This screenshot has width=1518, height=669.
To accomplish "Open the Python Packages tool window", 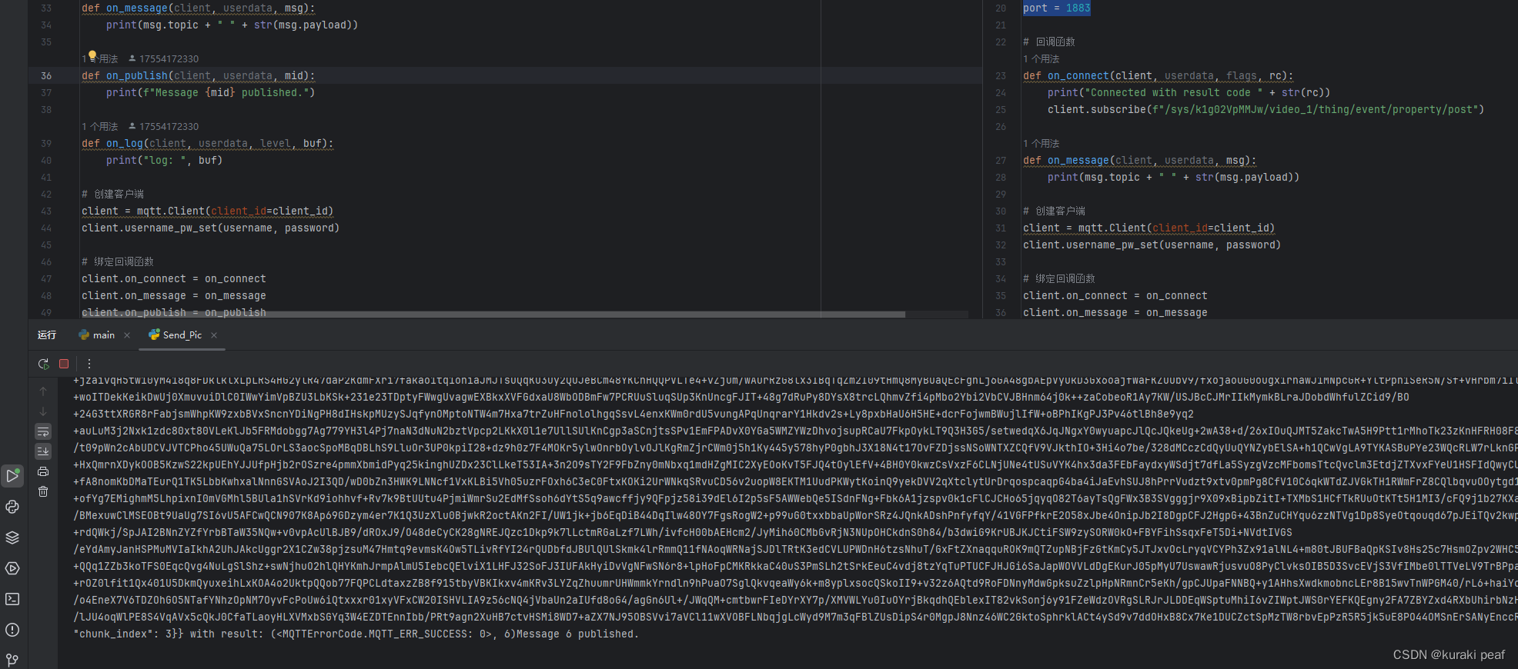I will [x=12, y=538].
